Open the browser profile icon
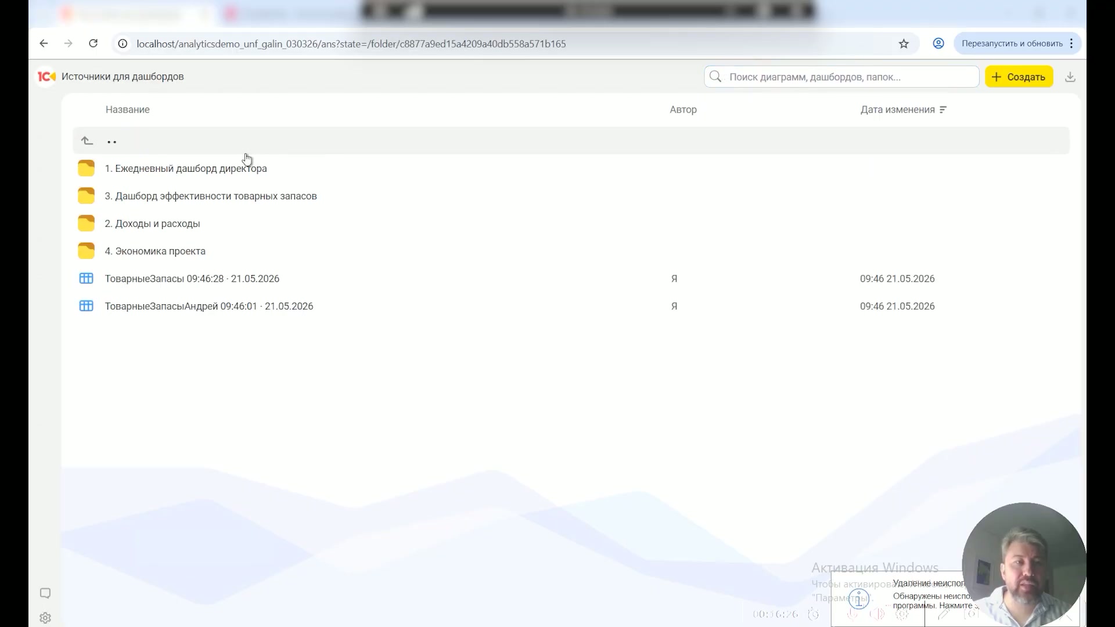 pyautogui.click(x=938, y=44)
